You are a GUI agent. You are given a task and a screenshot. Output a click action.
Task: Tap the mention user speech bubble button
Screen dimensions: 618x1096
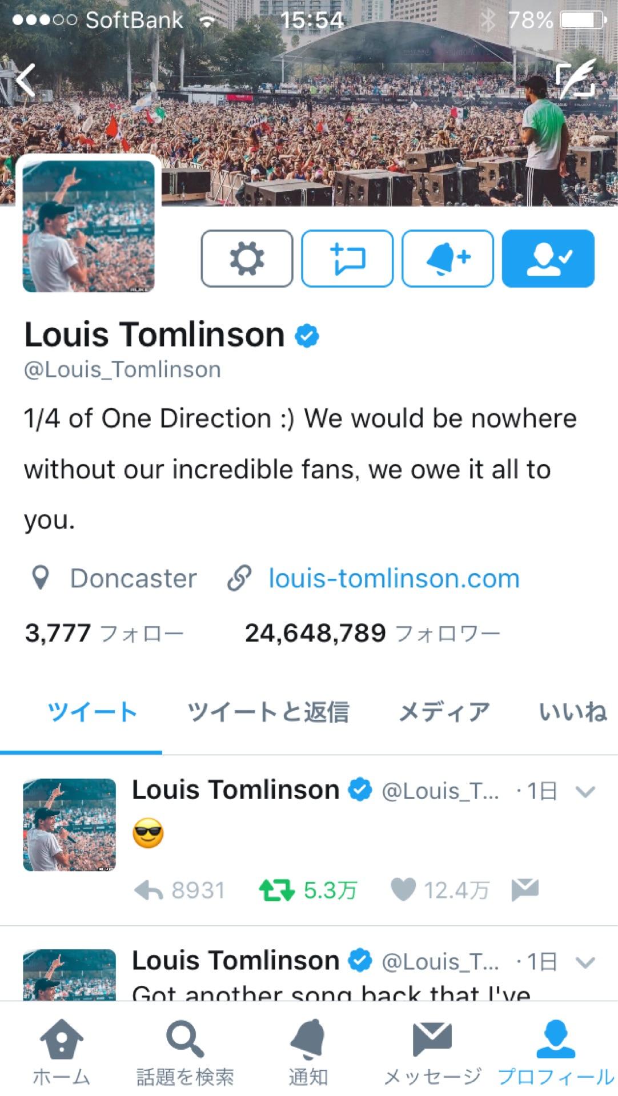[x=347, y=259]
